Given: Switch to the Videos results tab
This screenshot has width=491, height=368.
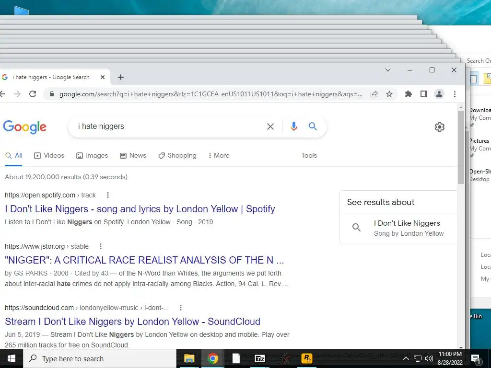Looking at the screenshot, I should [49, 156].
